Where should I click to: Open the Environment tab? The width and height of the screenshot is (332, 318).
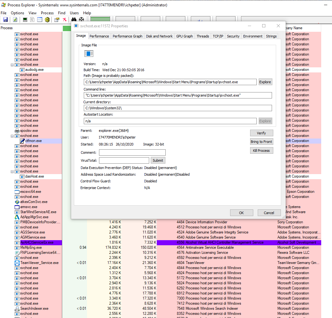(253, 36)
